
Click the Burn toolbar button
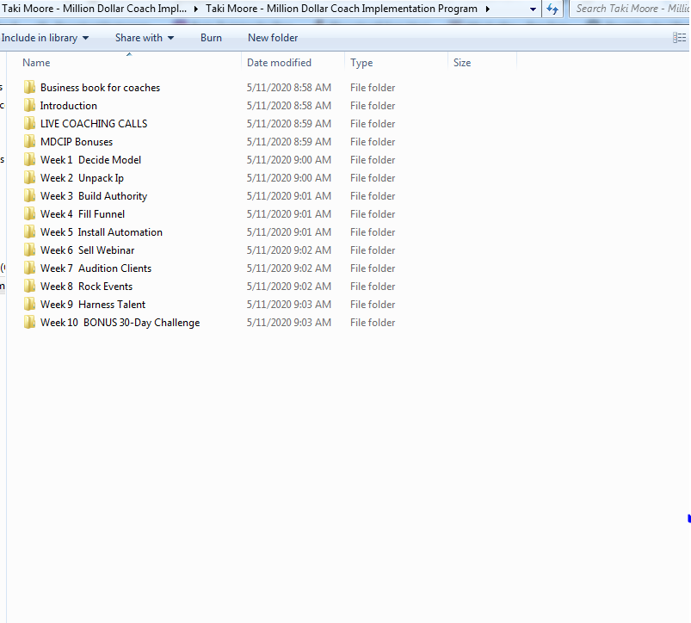point(211,38)
